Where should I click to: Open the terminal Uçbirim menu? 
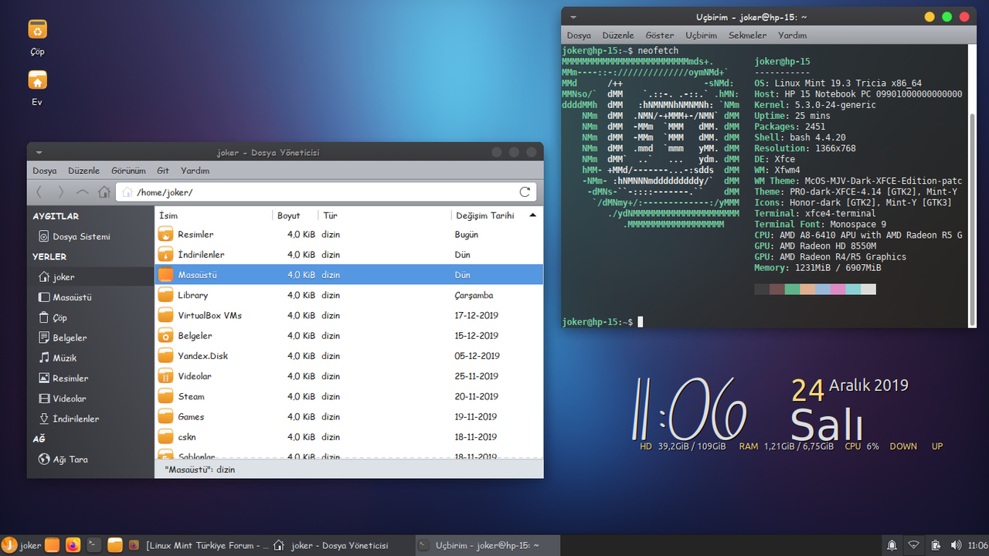tap(701, 36)
